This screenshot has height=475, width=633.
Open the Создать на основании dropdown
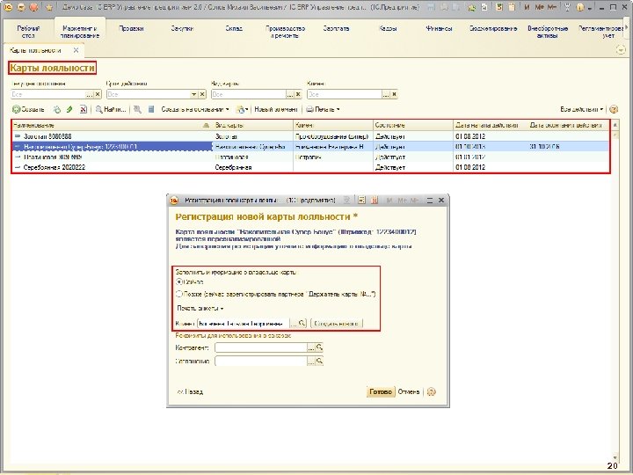(195, 109)
